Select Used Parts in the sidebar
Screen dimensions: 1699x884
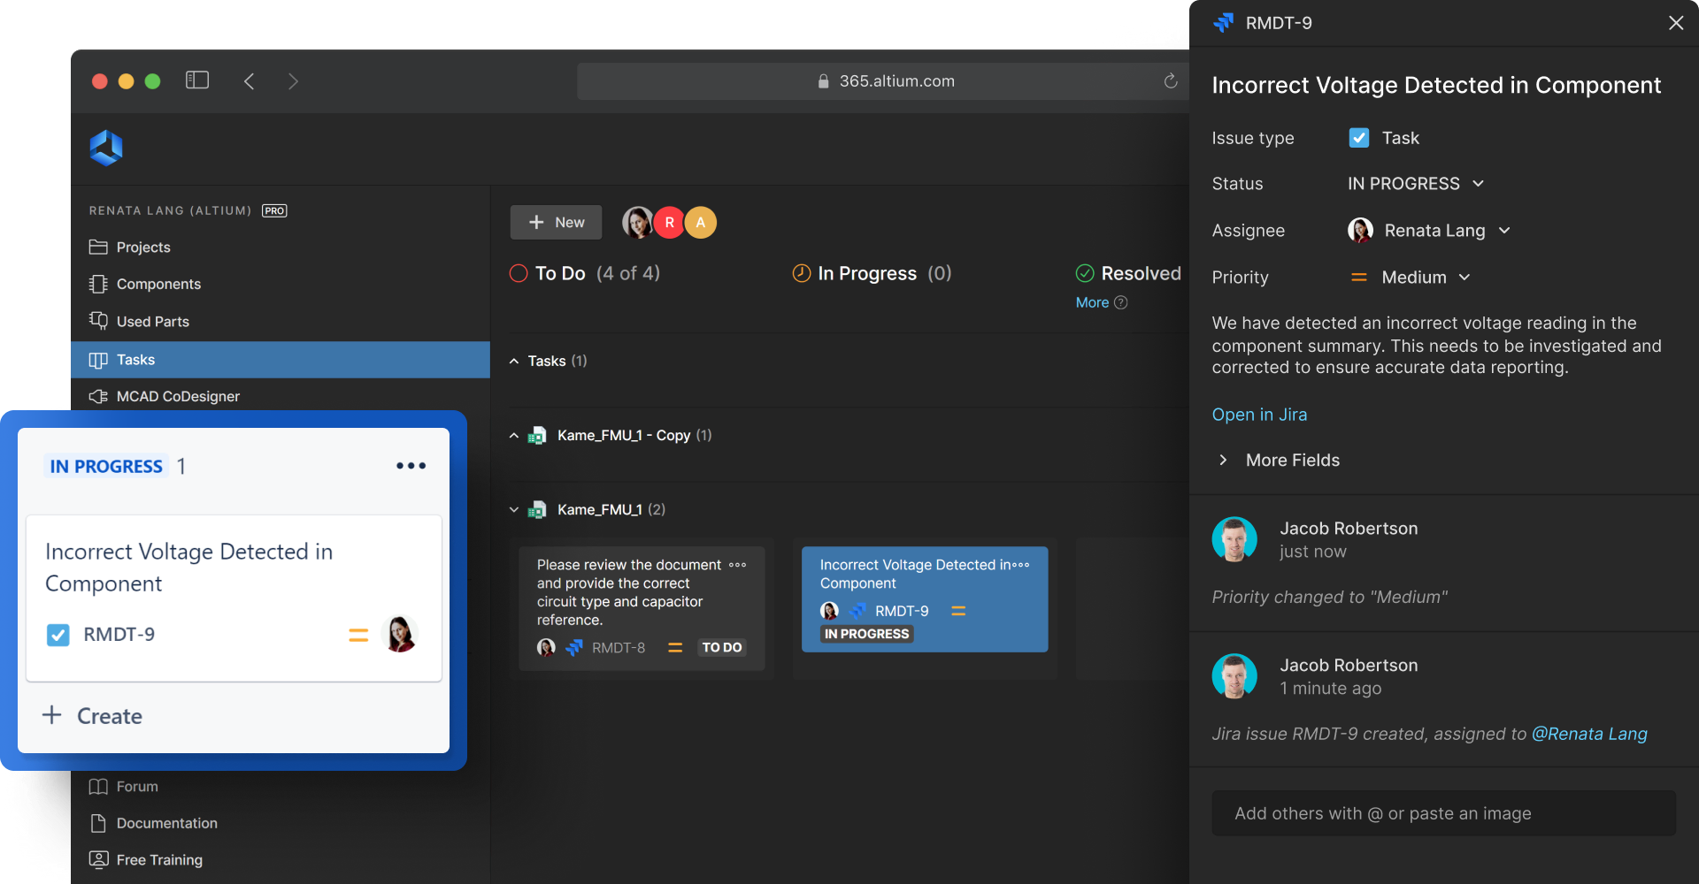[152, 322]
